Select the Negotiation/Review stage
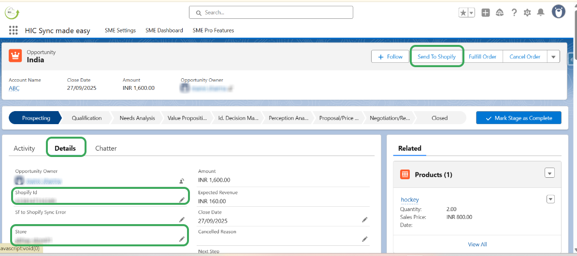This screenshot has width=577, height=256. pos(389,118)
